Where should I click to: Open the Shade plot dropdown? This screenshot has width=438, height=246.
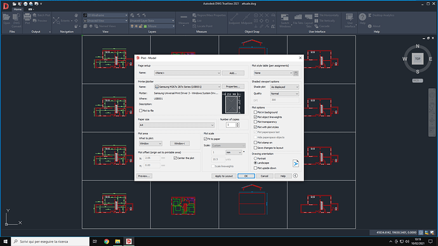pos(284,87)
